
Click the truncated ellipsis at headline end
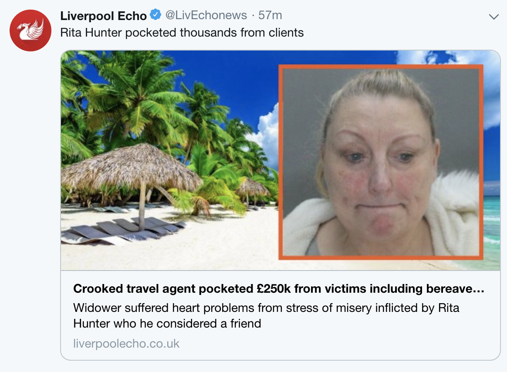479,289
